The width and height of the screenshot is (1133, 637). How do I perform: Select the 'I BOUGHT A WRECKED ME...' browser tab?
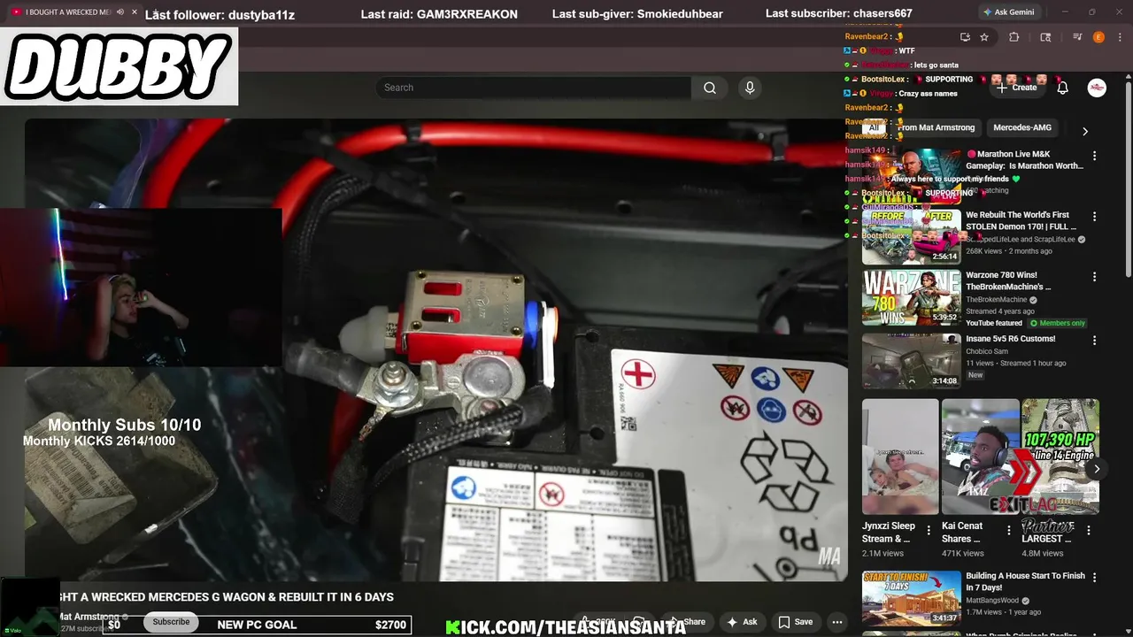(69, 12)
